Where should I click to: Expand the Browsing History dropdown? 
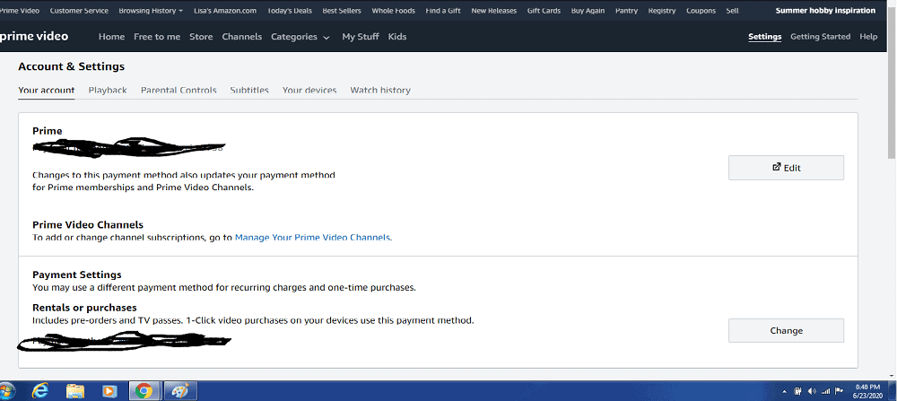pos(151,11)
